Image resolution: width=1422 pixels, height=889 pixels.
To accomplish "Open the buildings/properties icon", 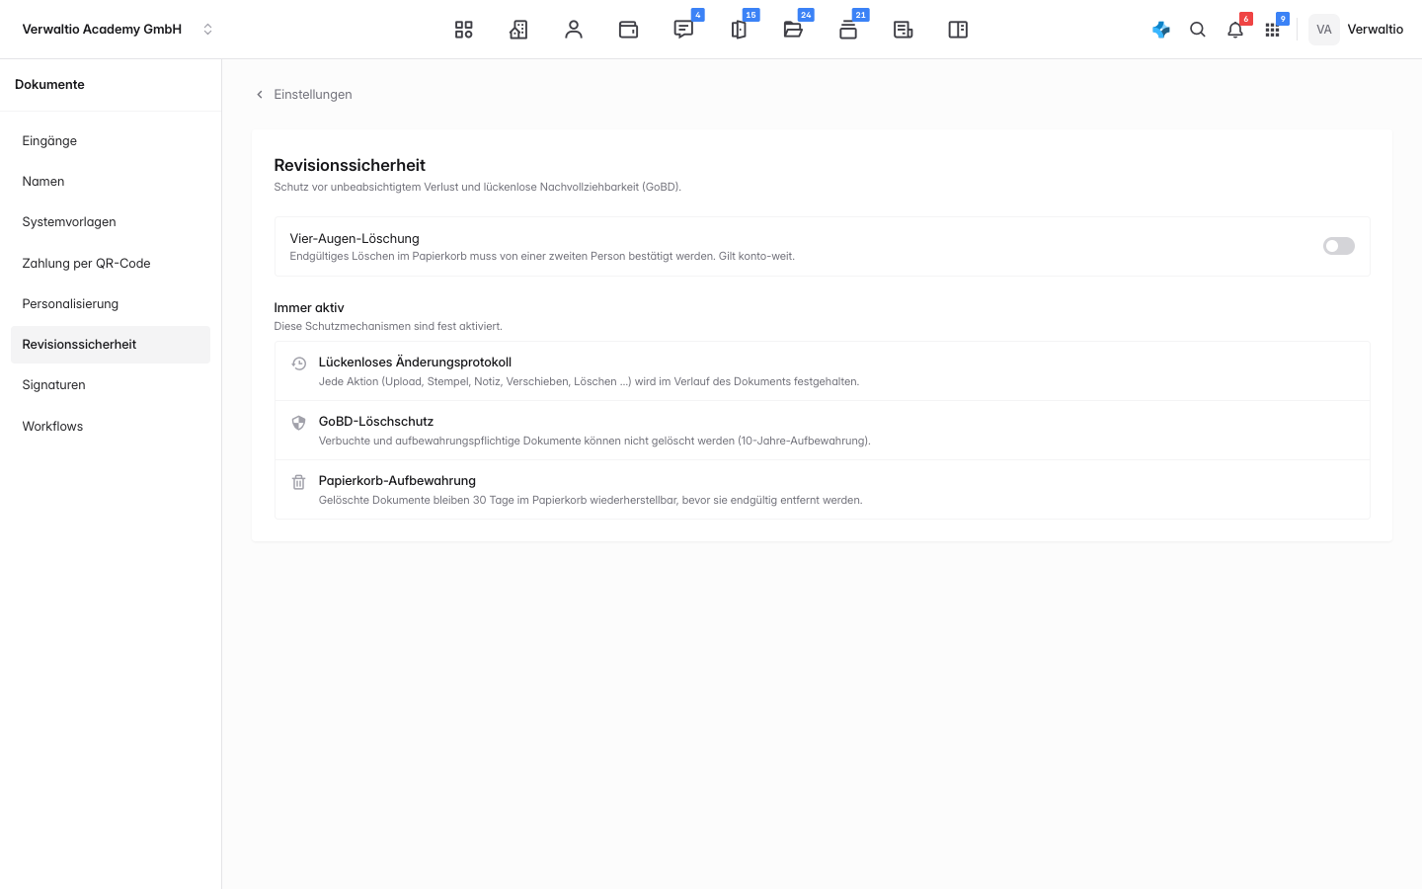I will click(518, 30).
